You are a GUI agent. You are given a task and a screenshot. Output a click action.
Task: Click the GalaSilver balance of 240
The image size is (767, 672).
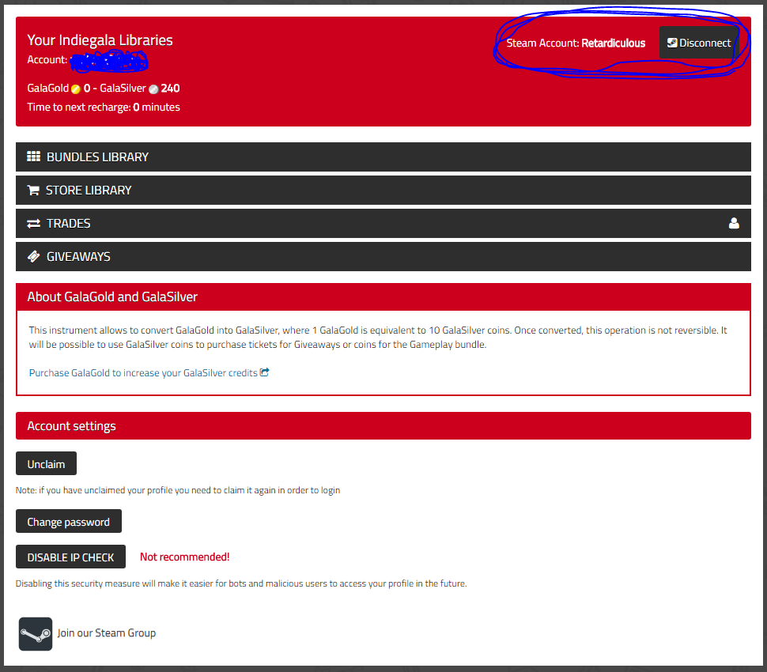[170, 89]
